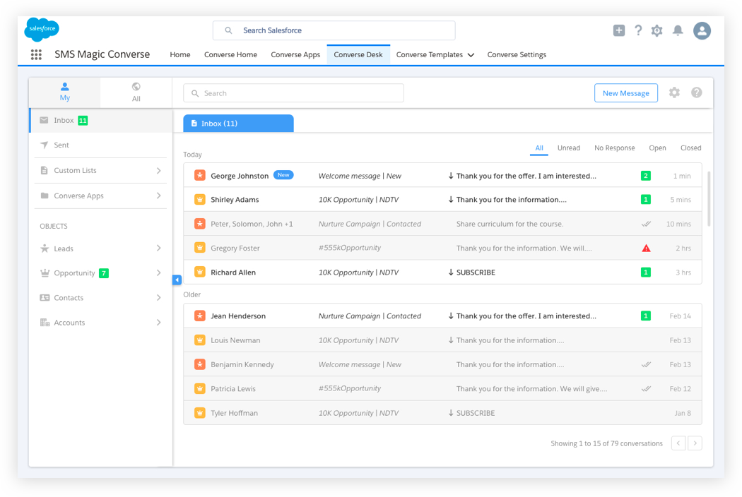Open the global create plus icon

point(618,30)
